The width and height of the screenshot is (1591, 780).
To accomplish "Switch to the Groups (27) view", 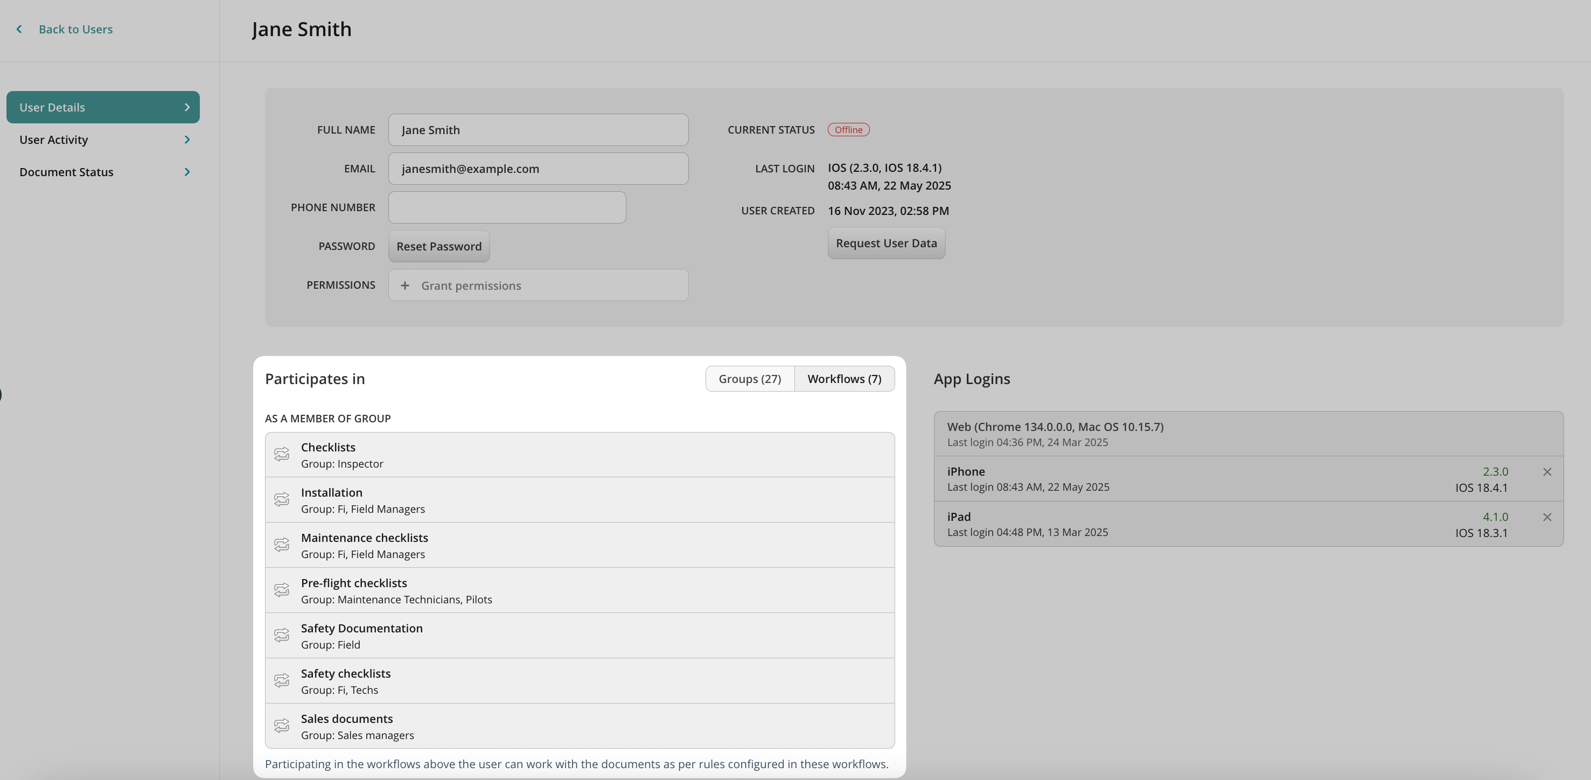I will pyautogui.click(x=750, y=379).
